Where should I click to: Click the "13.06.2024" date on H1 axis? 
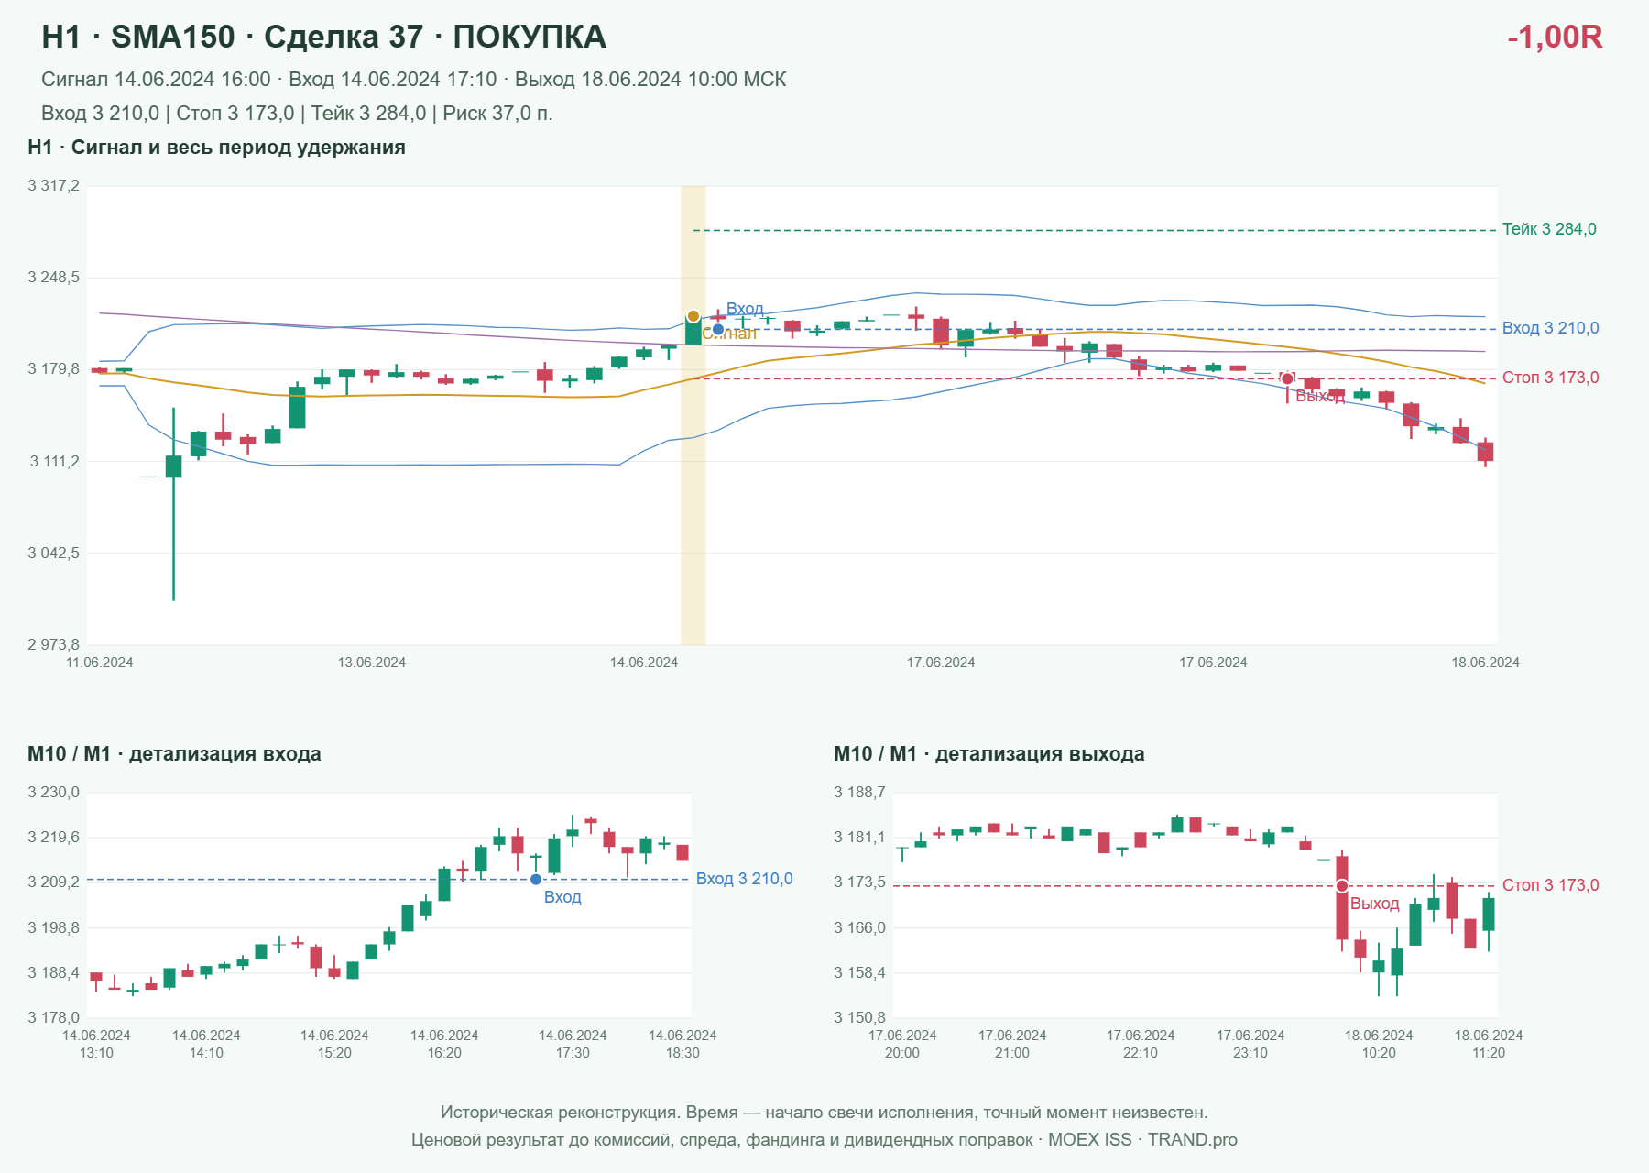pos(371,663)
